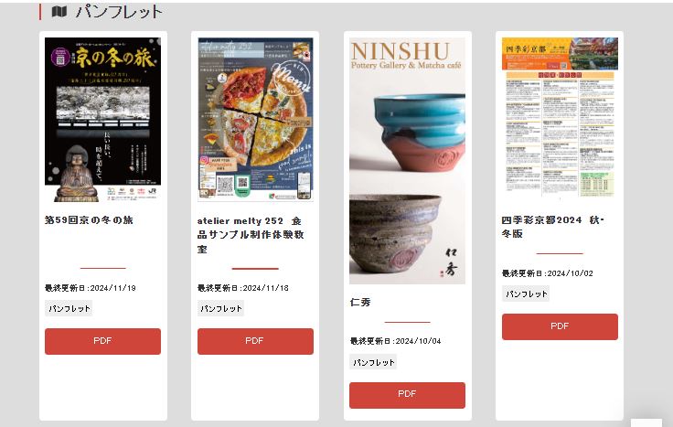Click the PDF button for 四季彩京都2024
673x427 pixels.
560,326
